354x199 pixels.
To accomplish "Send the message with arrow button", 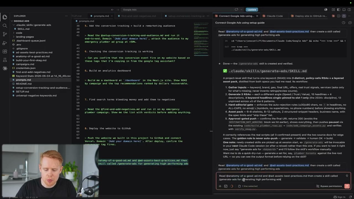I will (347, 186).
